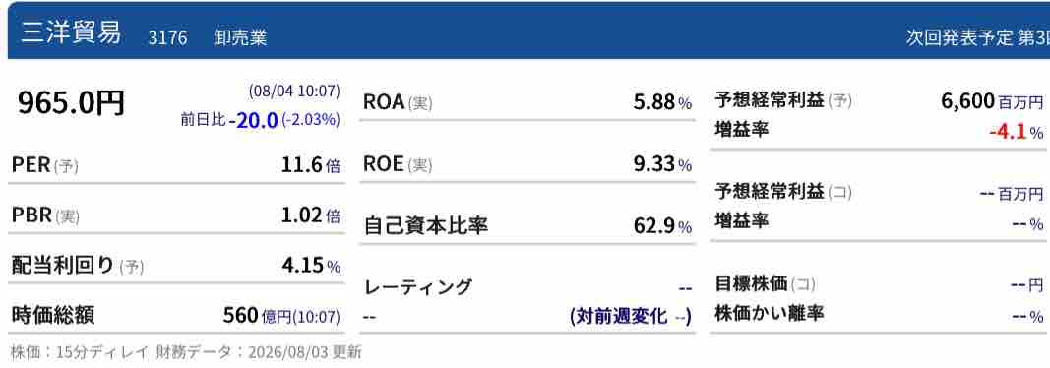Click the dividend yield value 4.15%
This screenshot has width=1050, height=368.
(x=311, y=266)
